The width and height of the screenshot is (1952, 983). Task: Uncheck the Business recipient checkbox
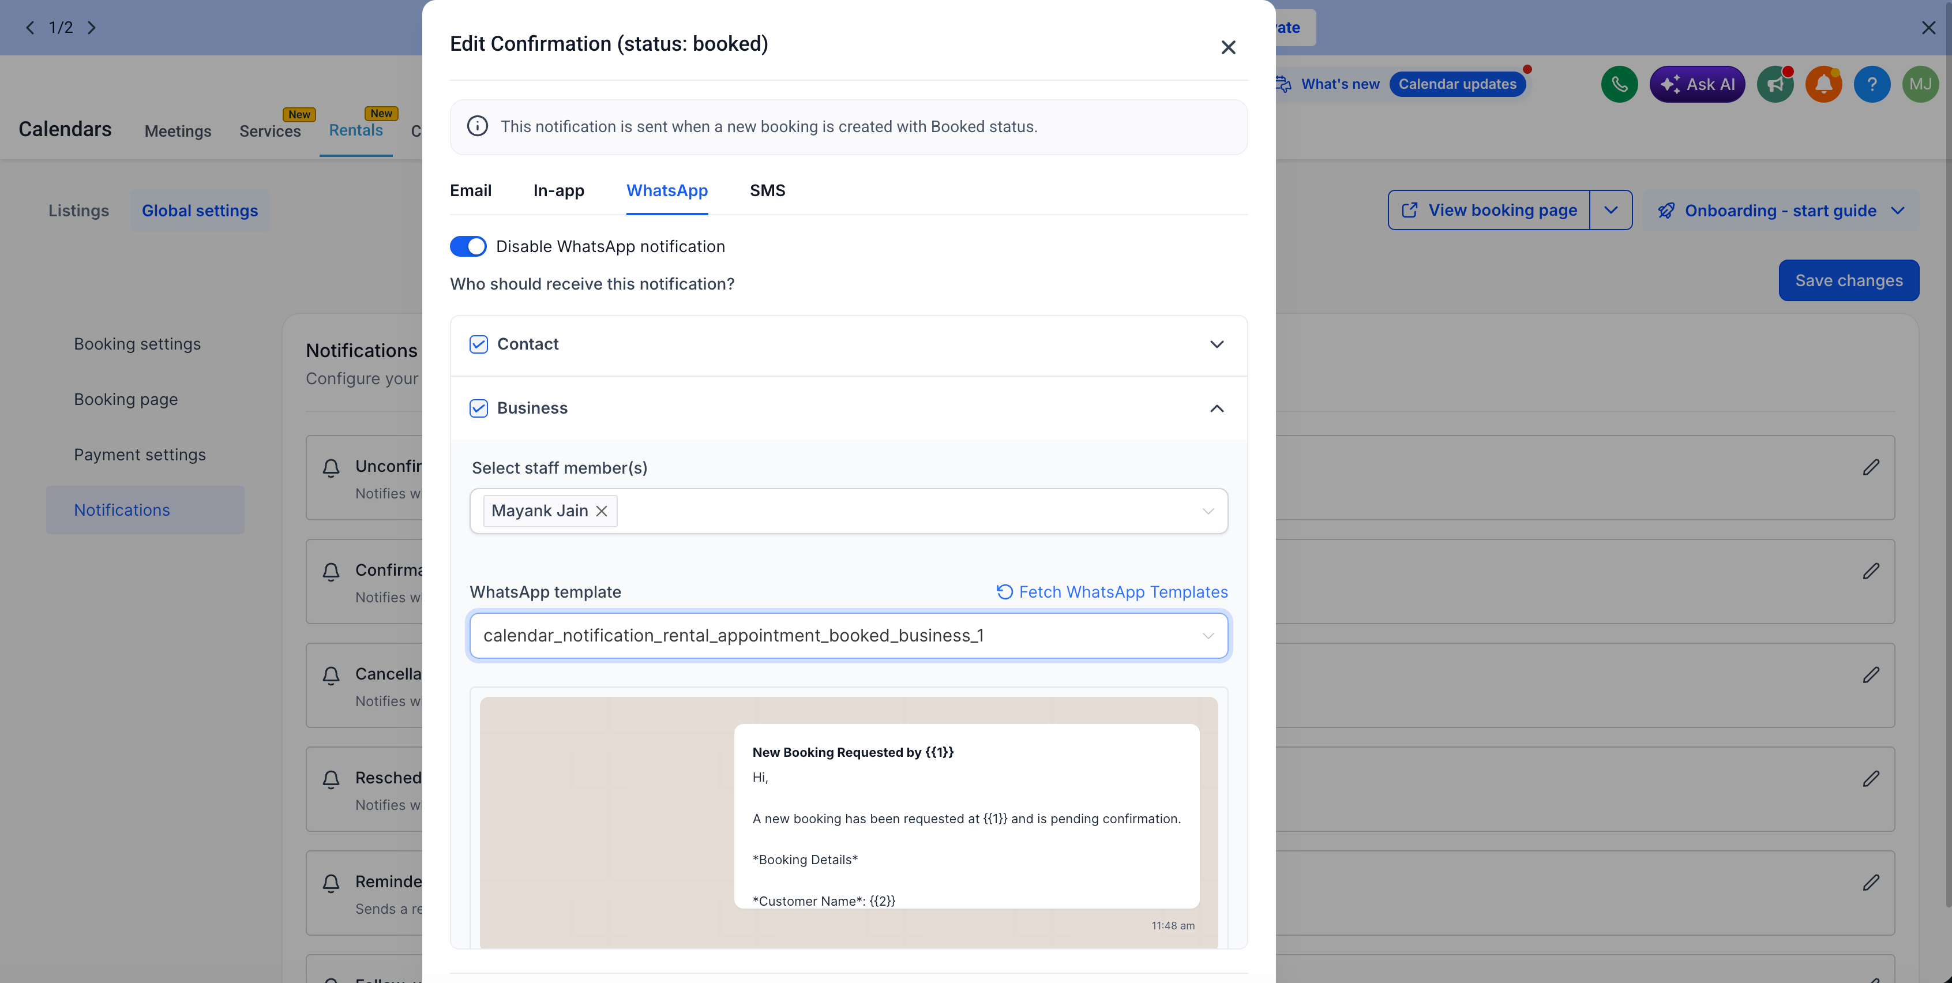[479, 408]
